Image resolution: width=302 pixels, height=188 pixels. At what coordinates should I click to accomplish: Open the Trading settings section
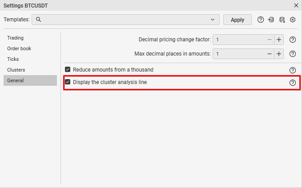(16, 38)
